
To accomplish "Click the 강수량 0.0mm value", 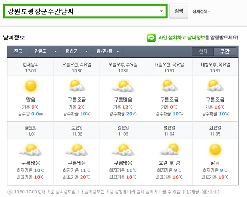I will tap(31, 114).
